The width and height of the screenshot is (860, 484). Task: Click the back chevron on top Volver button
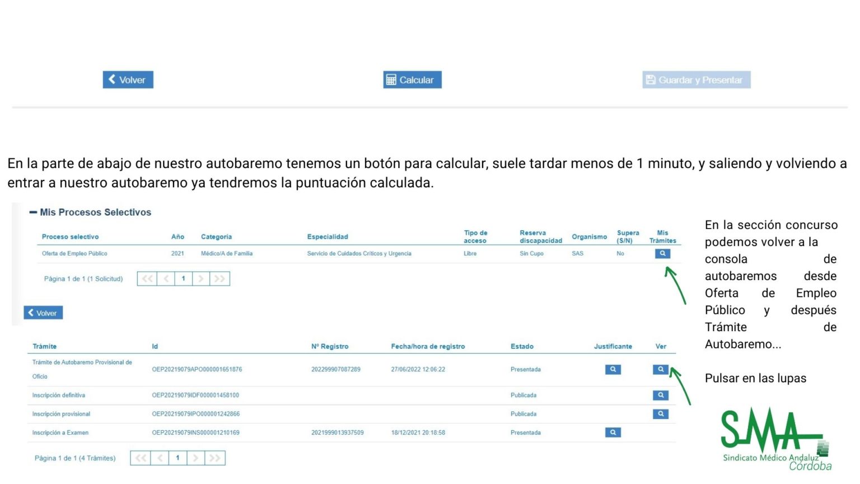pyautogui.click(x=111, y=80)
